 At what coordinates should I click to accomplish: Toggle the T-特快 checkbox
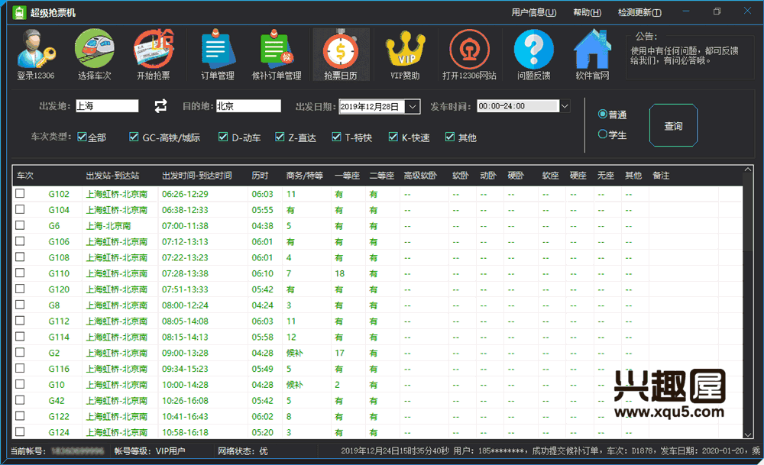[336, 137]
